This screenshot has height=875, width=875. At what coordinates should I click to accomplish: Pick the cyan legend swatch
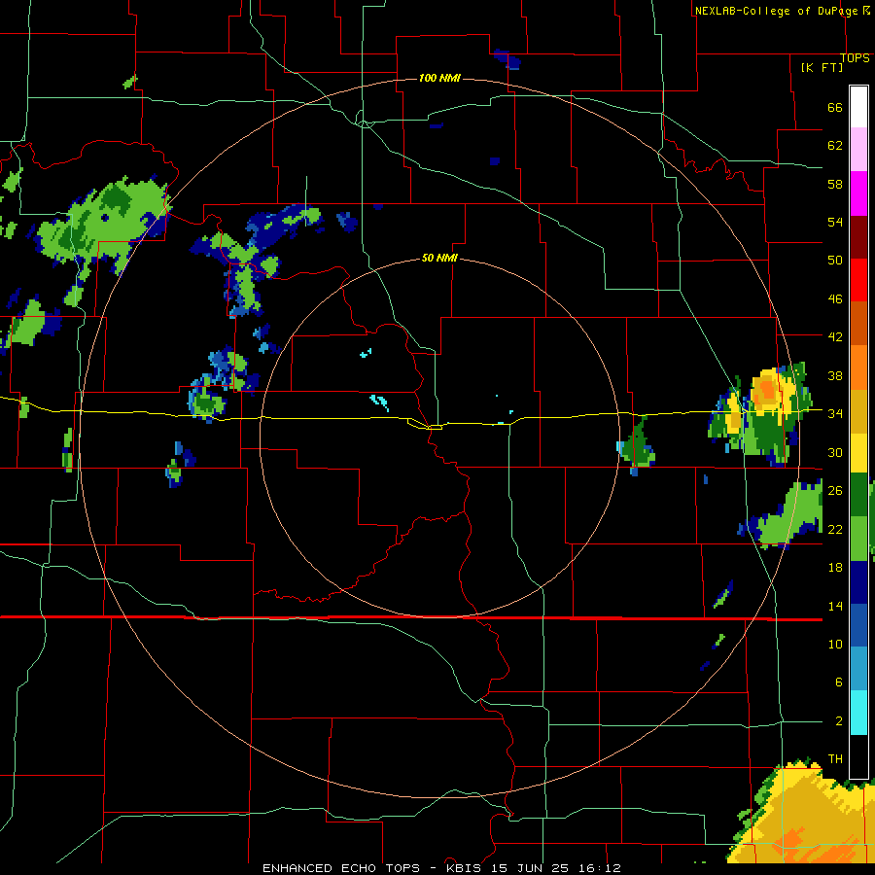click(858, 713)
